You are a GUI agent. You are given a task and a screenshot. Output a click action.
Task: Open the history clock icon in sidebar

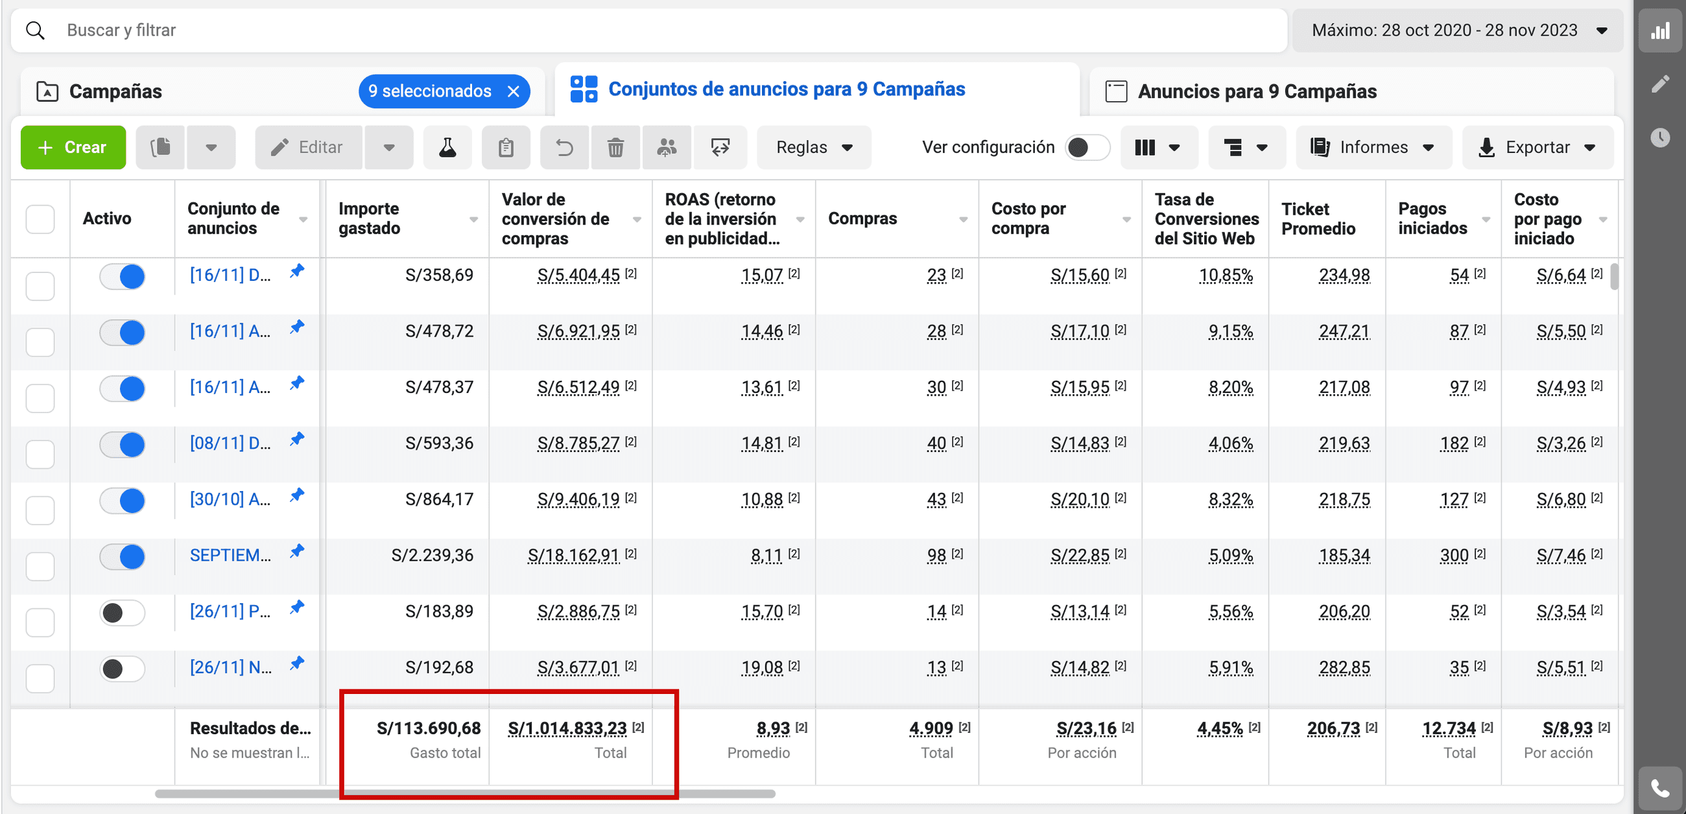[1660, 138]
